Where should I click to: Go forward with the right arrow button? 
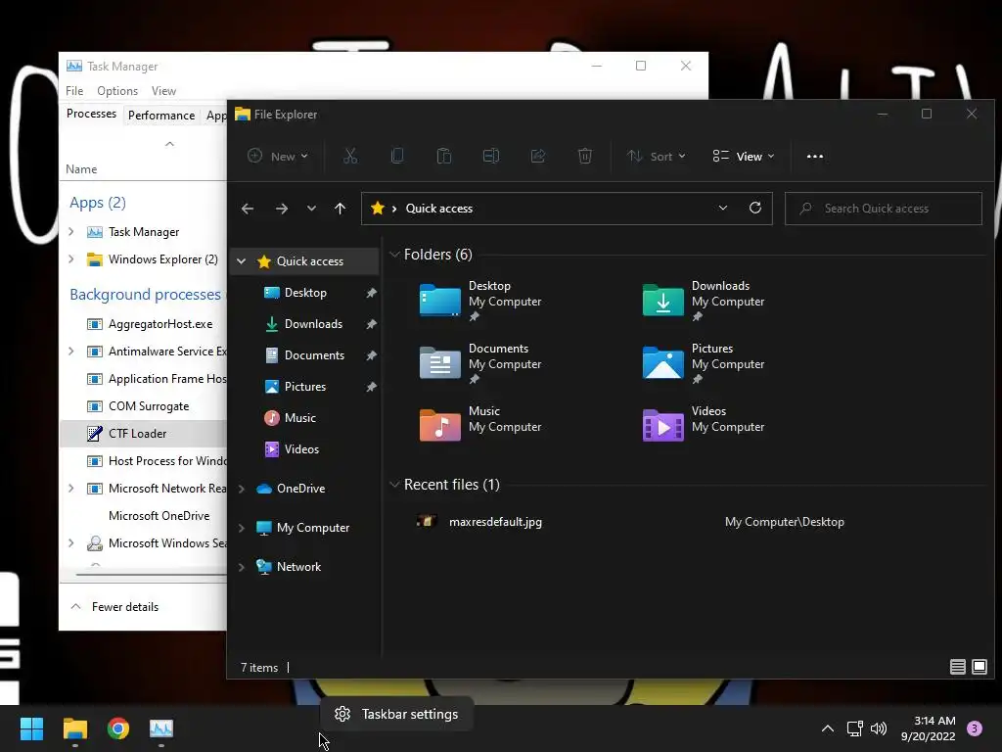pyautogui.click(x=281, y=209)
